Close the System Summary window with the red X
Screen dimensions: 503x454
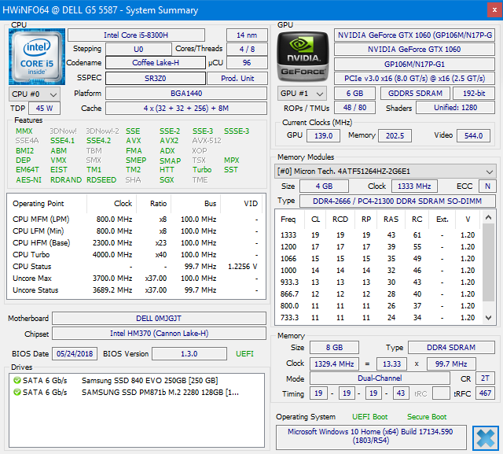click(x=494, y=10)
